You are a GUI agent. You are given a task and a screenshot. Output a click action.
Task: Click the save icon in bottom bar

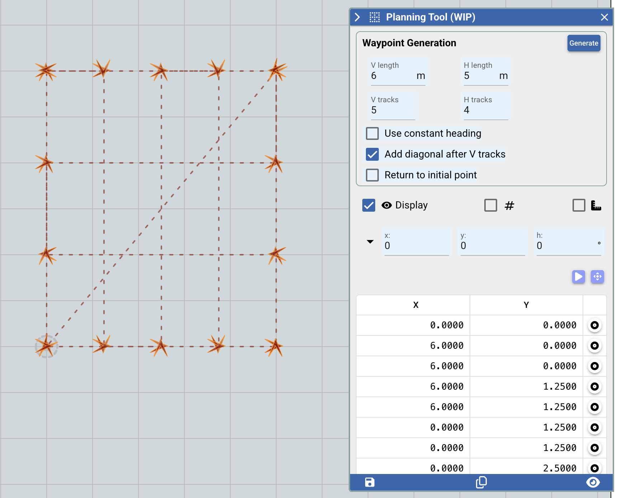tap(369, 482)
